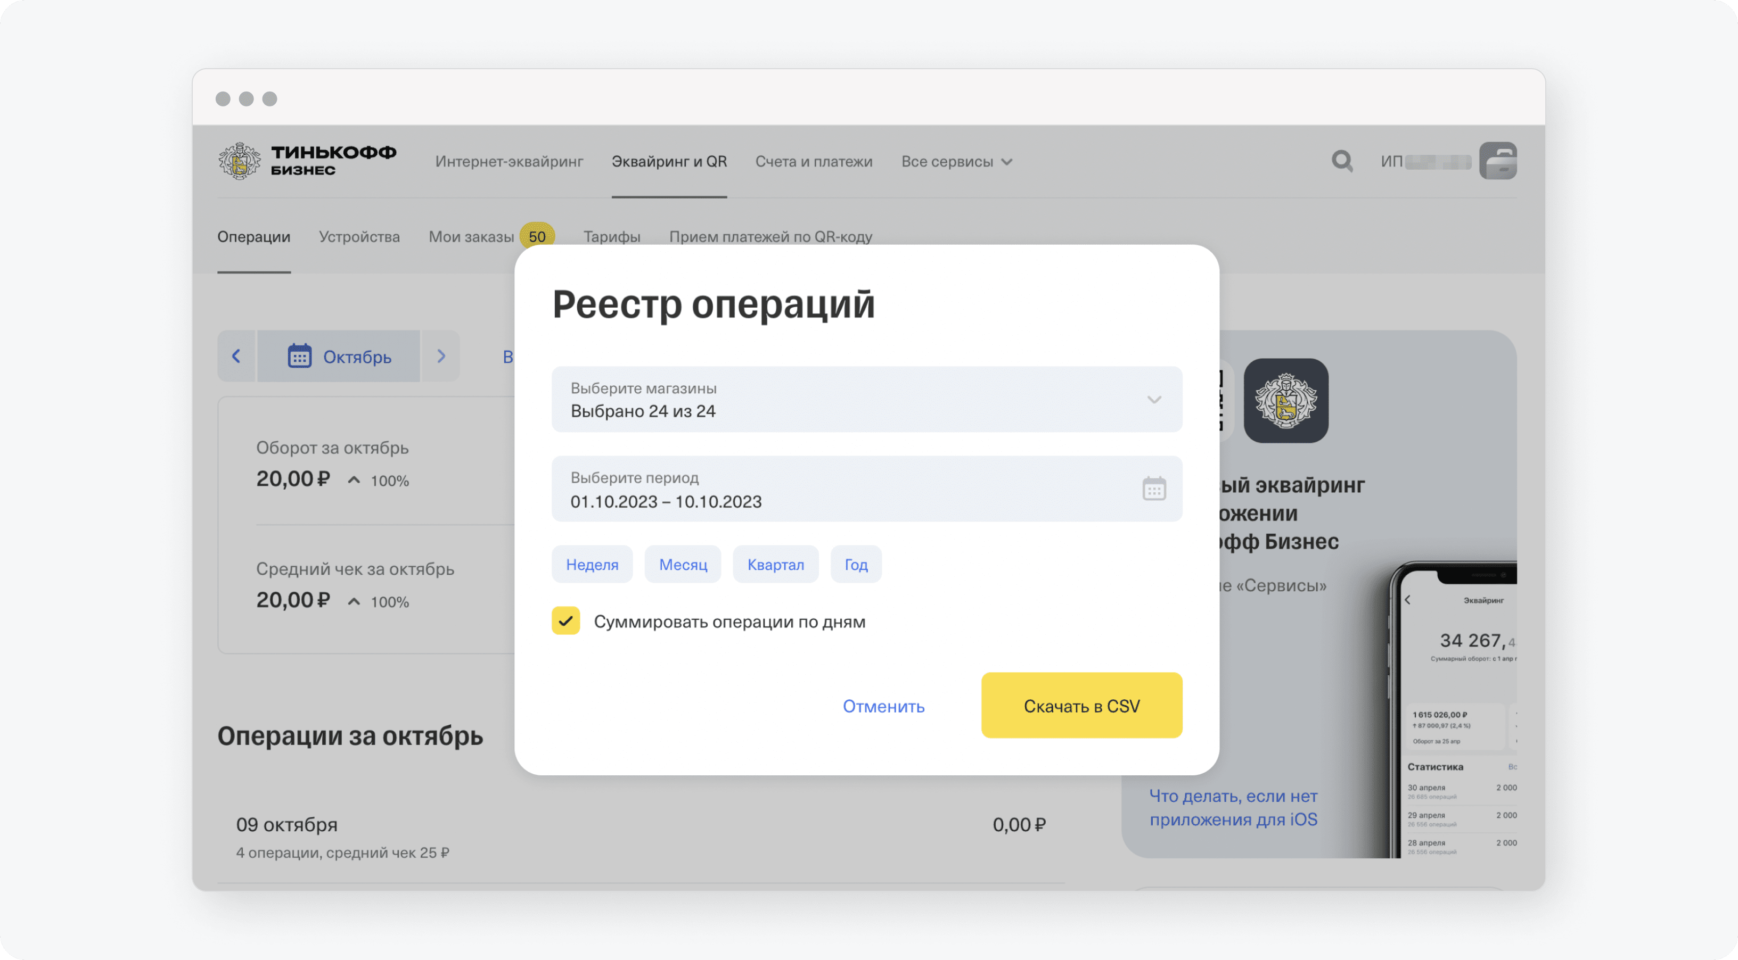Image resolution: width=1738 pixels, height=960 pixels.
Task: Click the right arrow navigation icon
Action: point(441,355)
